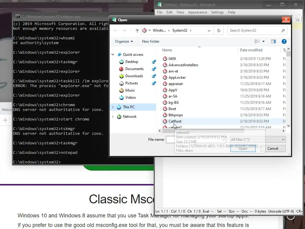The image size is (305, 229).
Task: Click the Cancel button in Open dialog
Action: pyautogui.click(x=273, y=148)
